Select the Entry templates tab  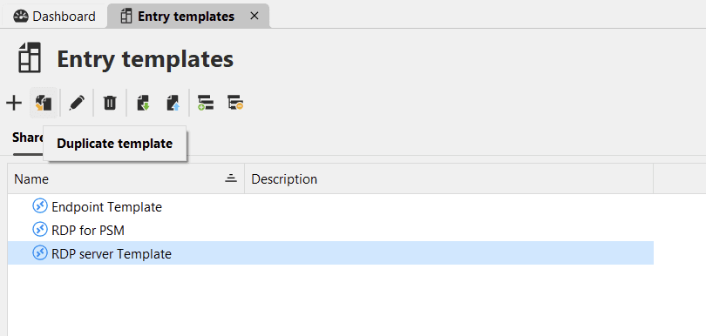[178, 17]
